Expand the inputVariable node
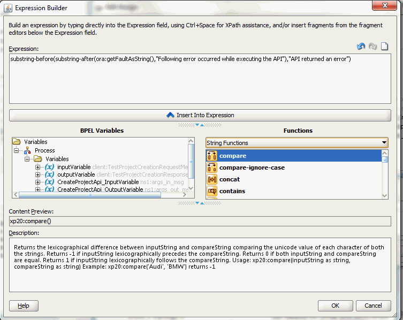 (38, 167)
